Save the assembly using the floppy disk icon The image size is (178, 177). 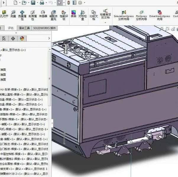[33, 3]
